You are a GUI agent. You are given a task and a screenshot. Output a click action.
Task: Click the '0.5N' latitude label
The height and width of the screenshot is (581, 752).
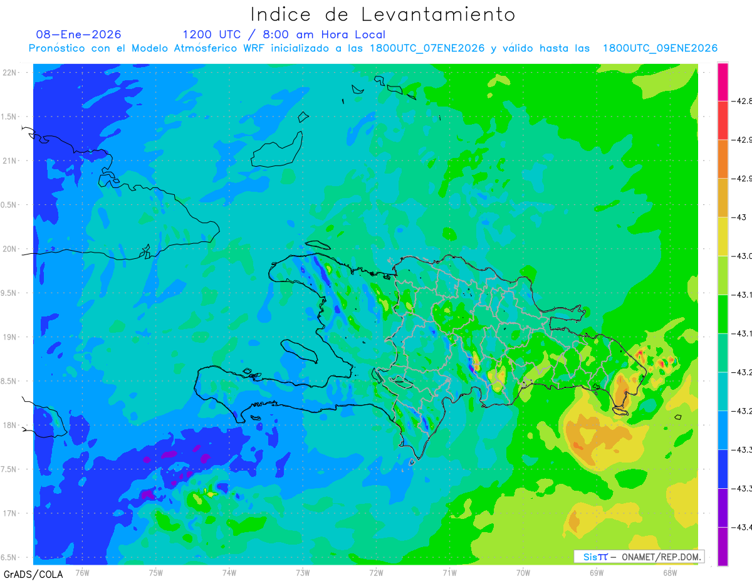click(9, 205)
